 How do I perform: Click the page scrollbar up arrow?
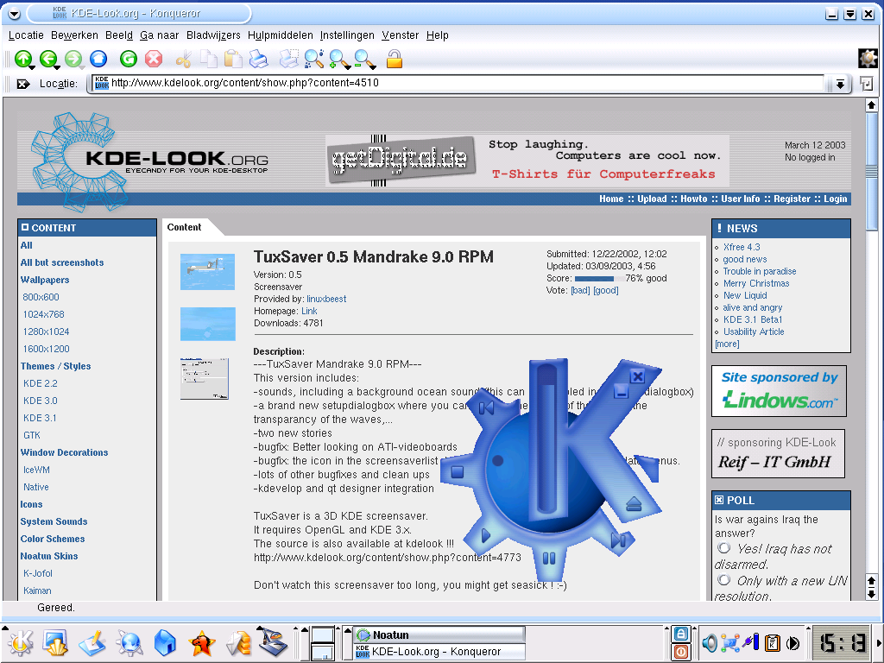[872, 104]
